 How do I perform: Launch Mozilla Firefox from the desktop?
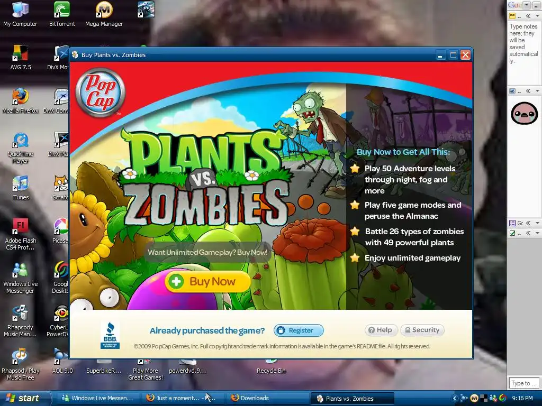[20, 101]
